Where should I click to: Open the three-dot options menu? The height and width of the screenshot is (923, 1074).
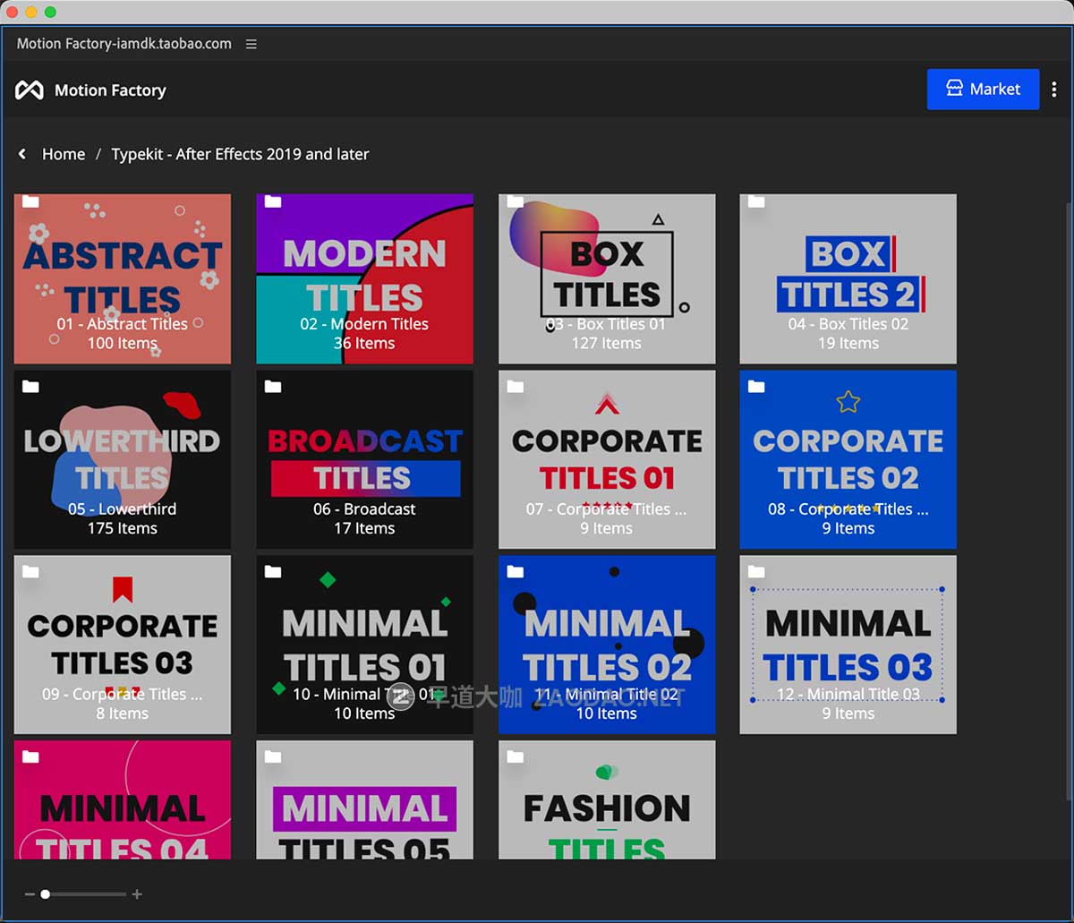[1054, 90]
